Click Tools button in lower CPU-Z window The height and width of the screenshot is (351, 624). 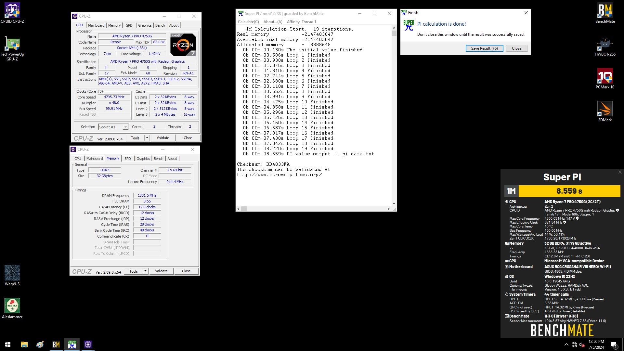click(x=134, y=271)
